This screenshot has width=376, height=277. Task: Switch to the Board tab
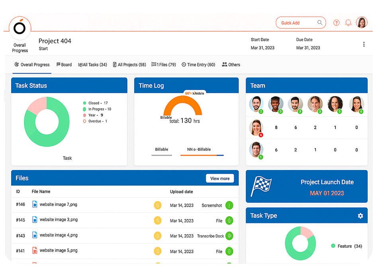(64, 64)
